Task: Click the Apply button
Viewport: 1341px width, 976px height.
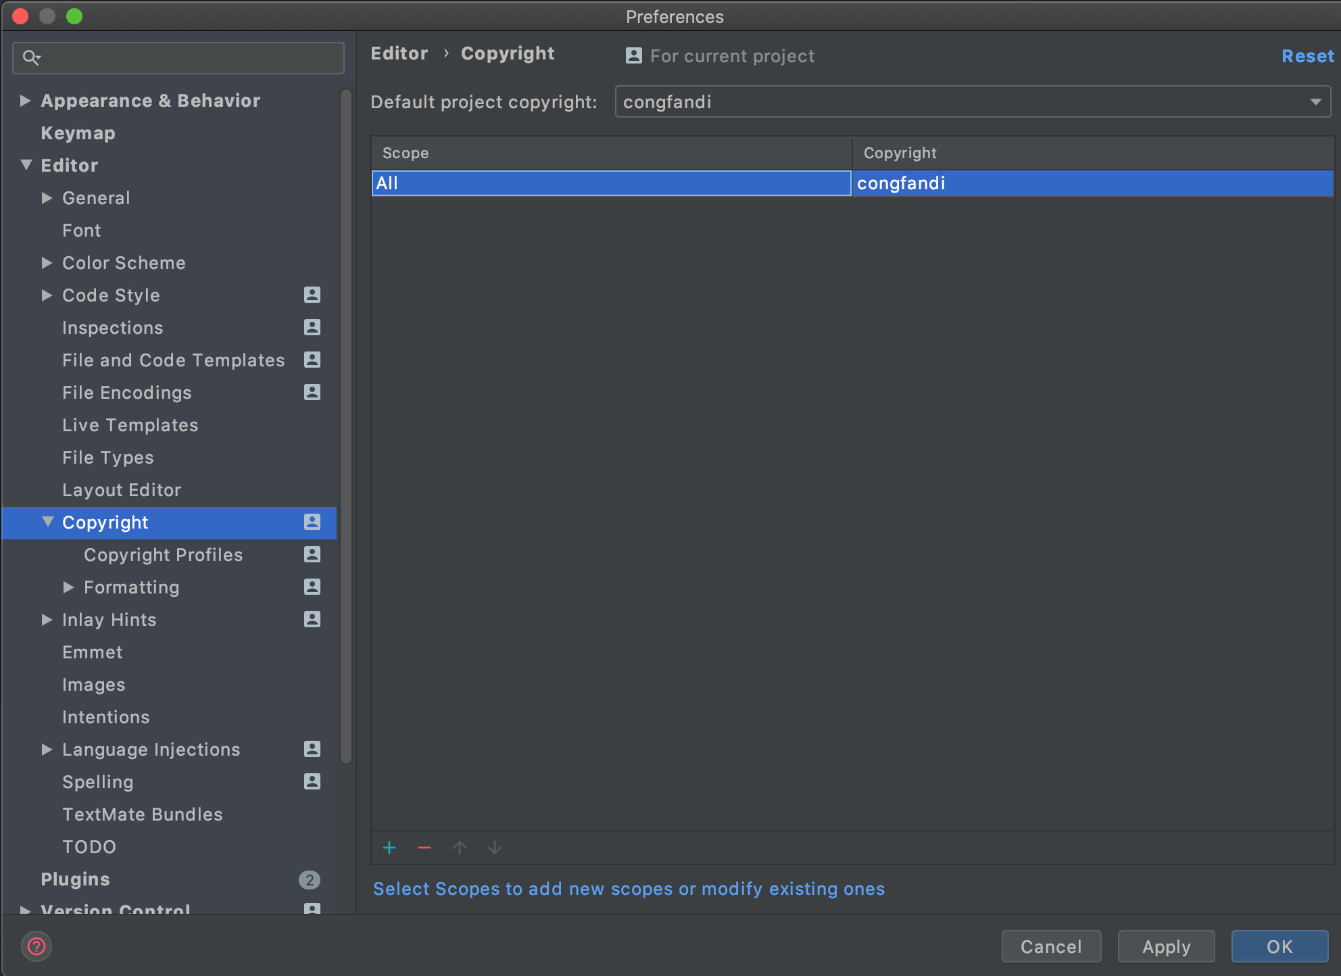Action: click(1167, 947)
